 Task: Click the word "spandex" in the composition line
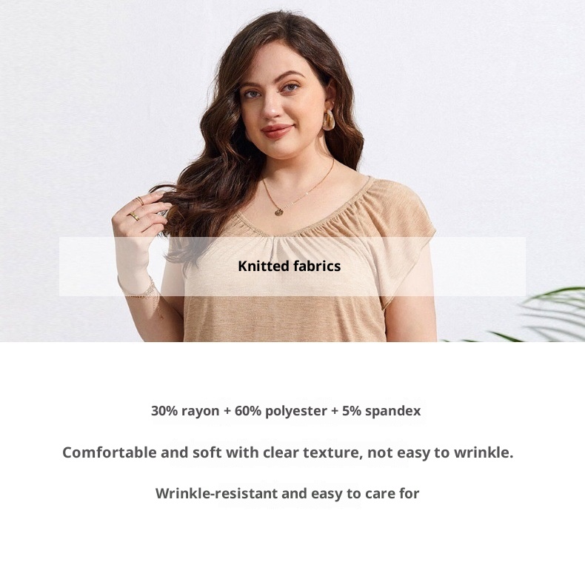click(x=393, y=412)
